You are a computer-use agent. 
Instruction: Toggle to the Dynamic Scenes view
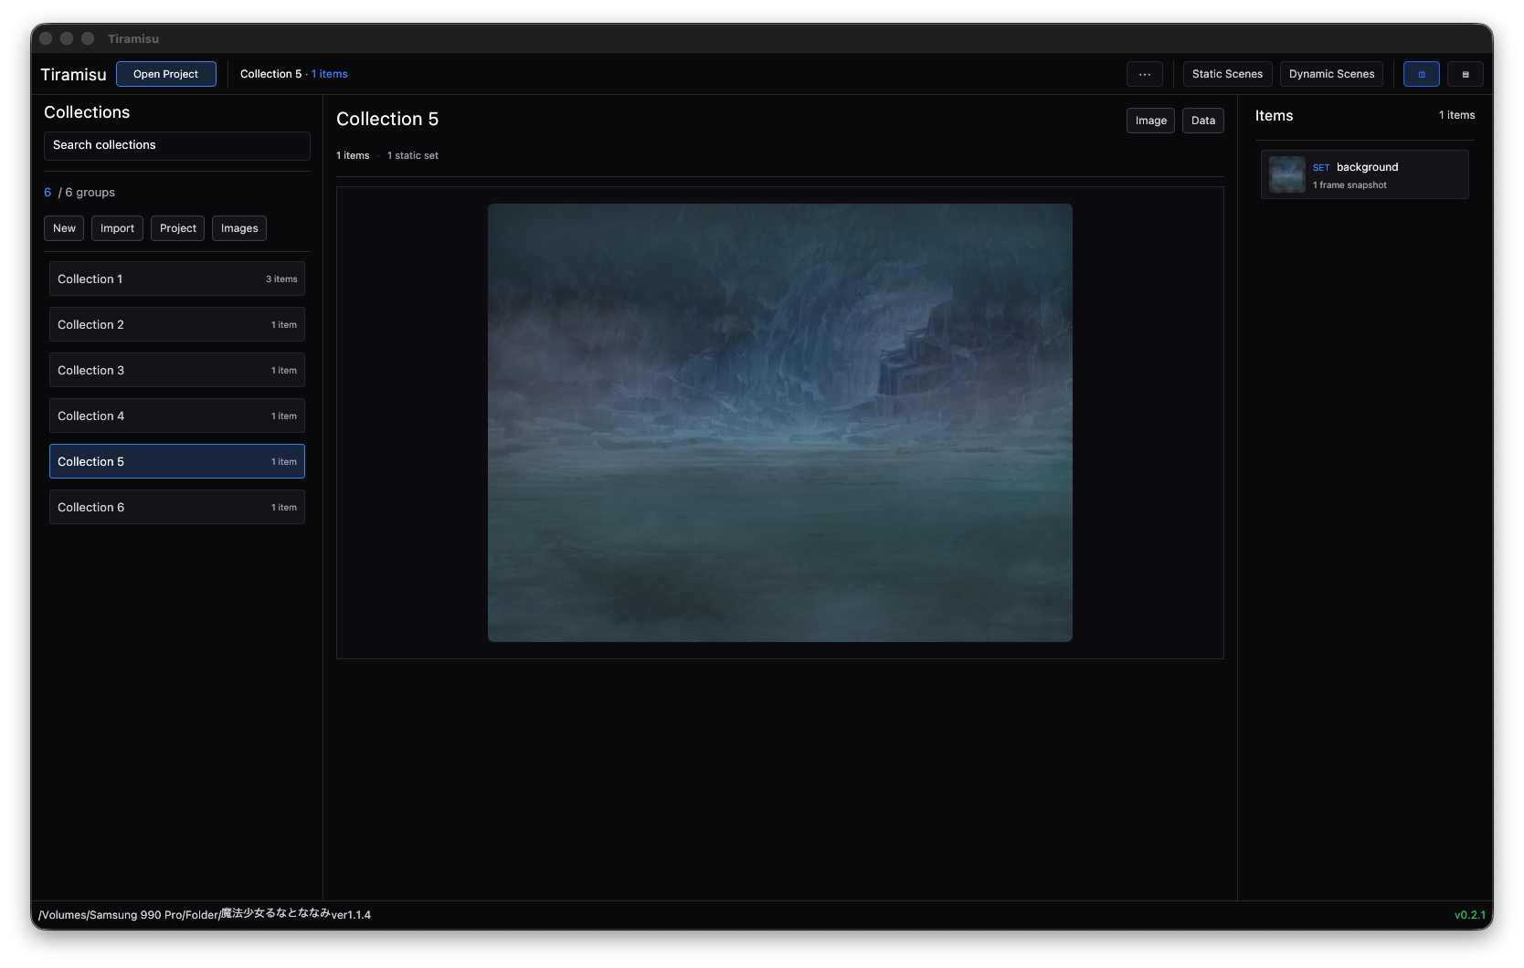click(1330, 74)
